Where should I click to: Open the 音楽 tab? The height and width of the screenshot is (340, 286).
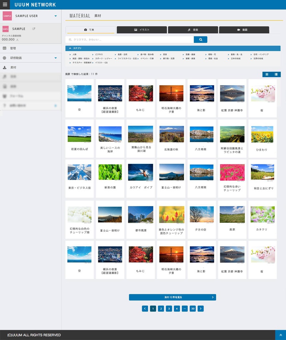coord(193,30)
